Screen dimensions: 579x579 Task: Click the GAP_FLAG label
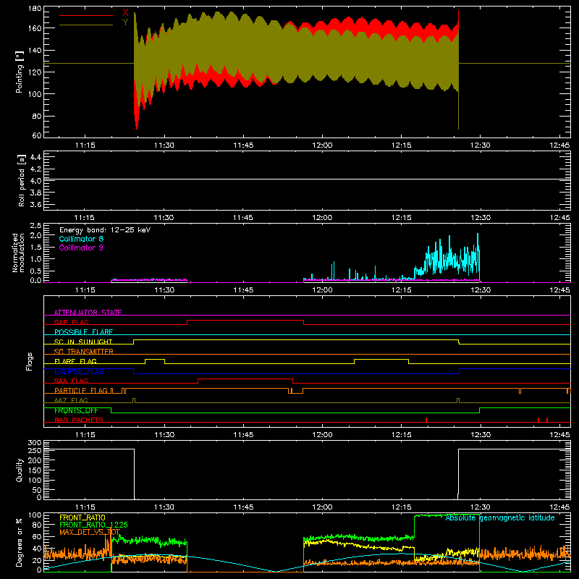pos(71,322)
